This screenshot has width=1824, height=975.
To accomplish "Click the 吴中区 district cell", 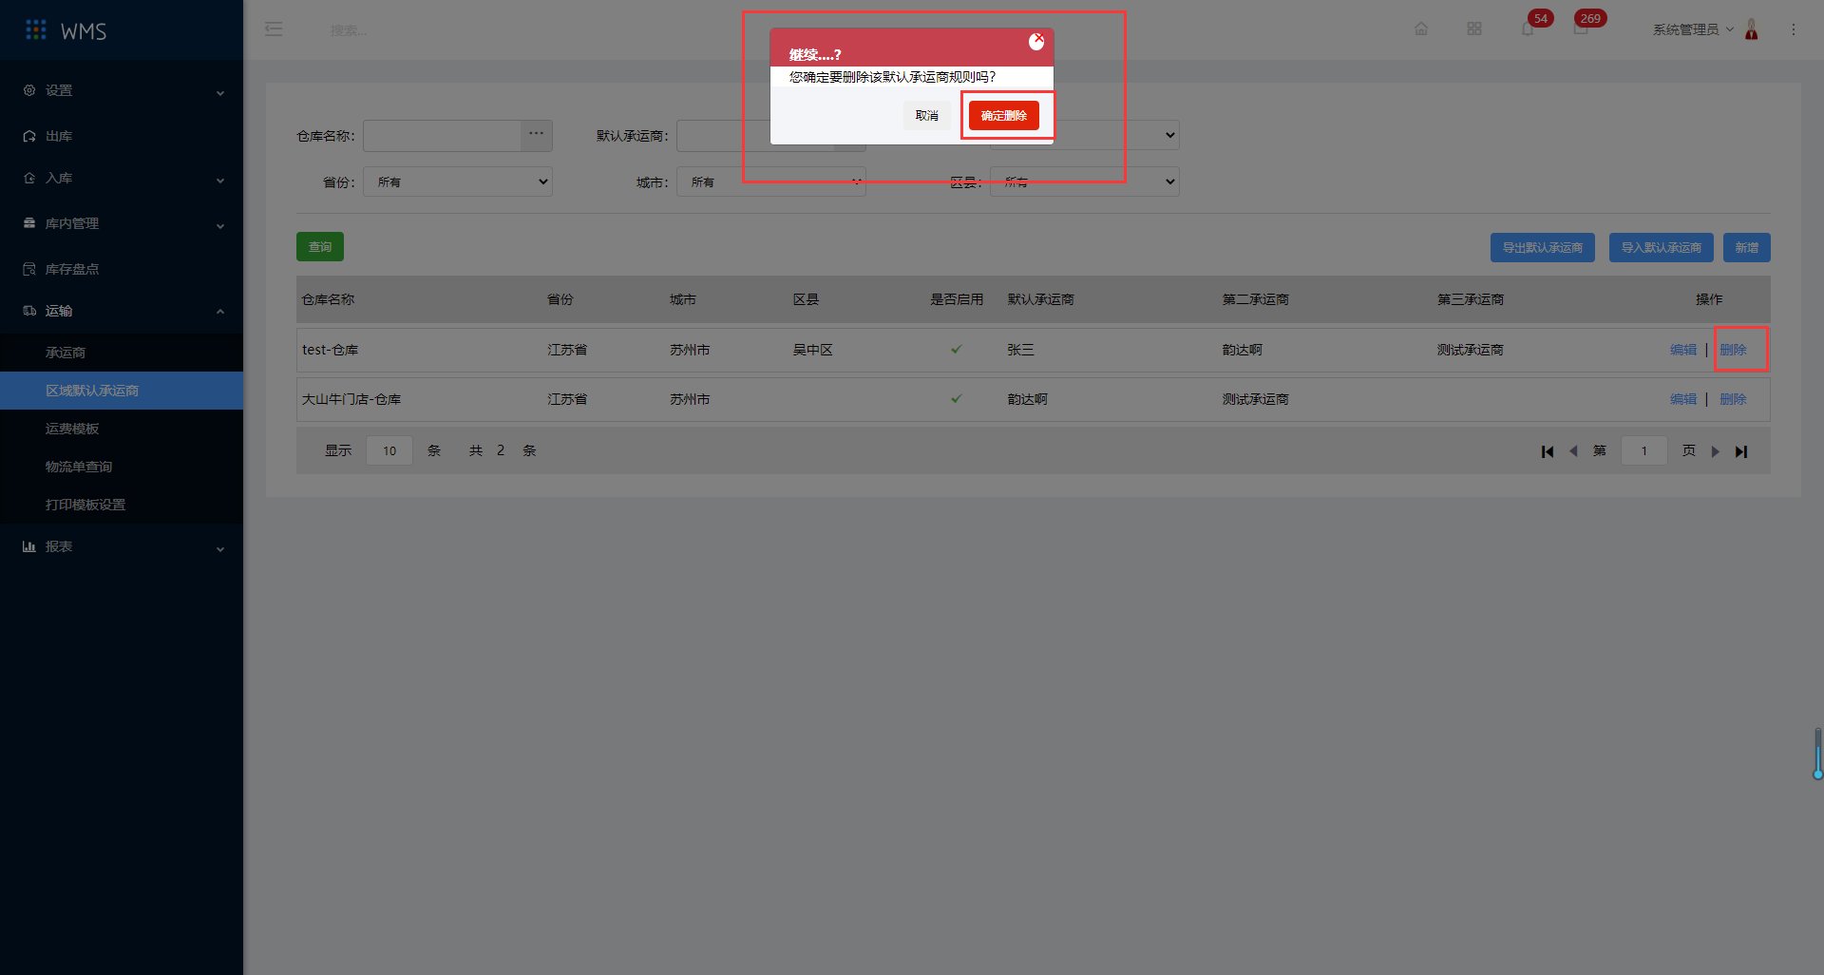I will pyautogui.click(x=813, y=350).
